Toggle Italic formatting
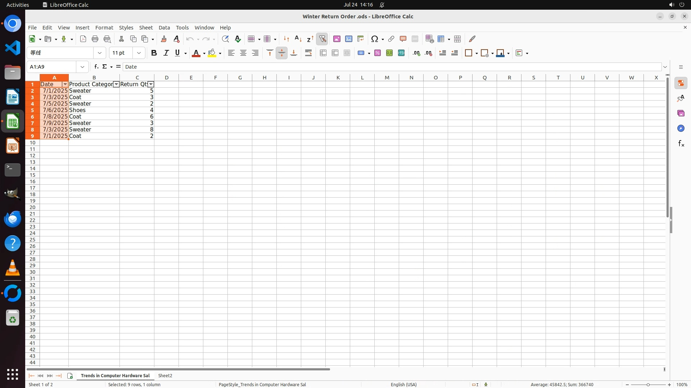This screenshot has width=691, height=388. (166, 53)
